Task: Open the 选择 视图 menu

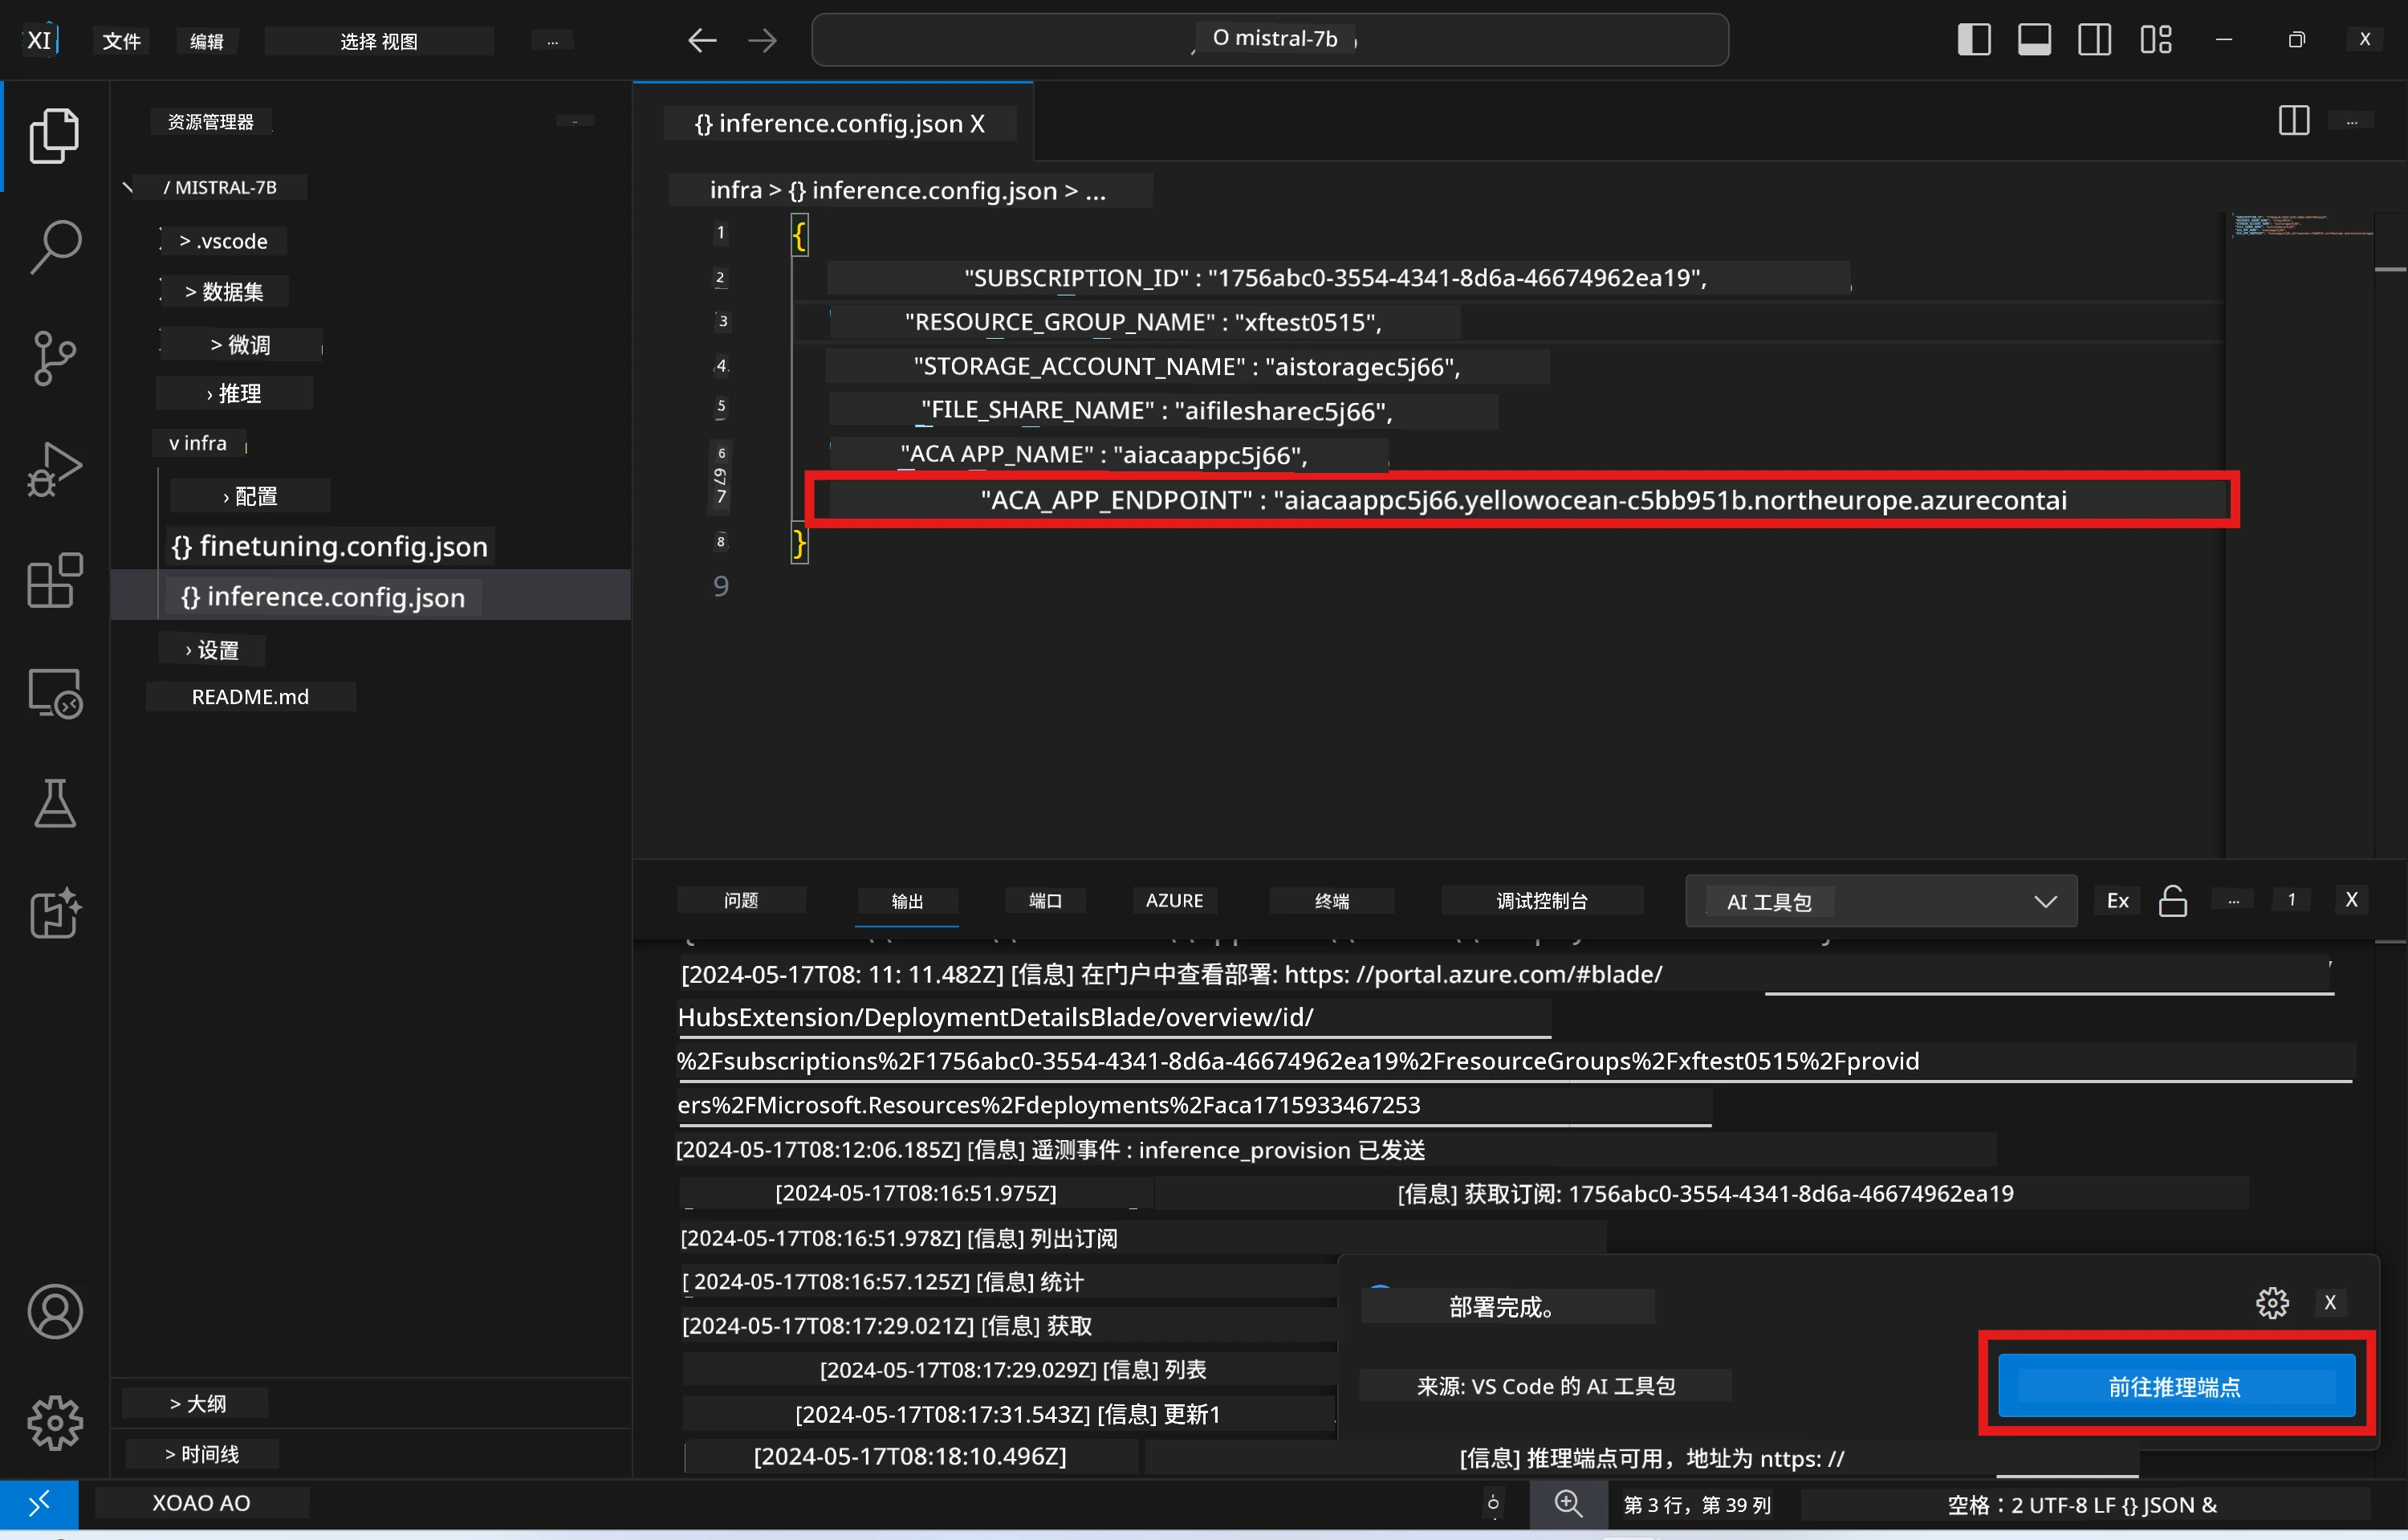Action: (379, 41)
